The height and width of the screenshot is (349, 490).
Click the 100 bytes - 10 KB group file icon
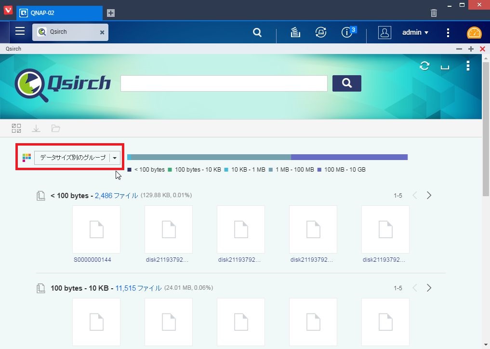pyautogui.click(x=40, y=288)
